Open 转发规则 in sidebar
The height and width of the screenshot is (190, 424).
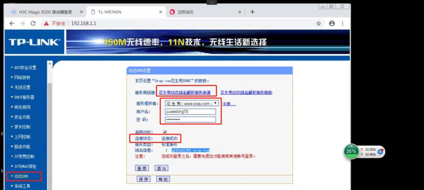coord(22,107)
